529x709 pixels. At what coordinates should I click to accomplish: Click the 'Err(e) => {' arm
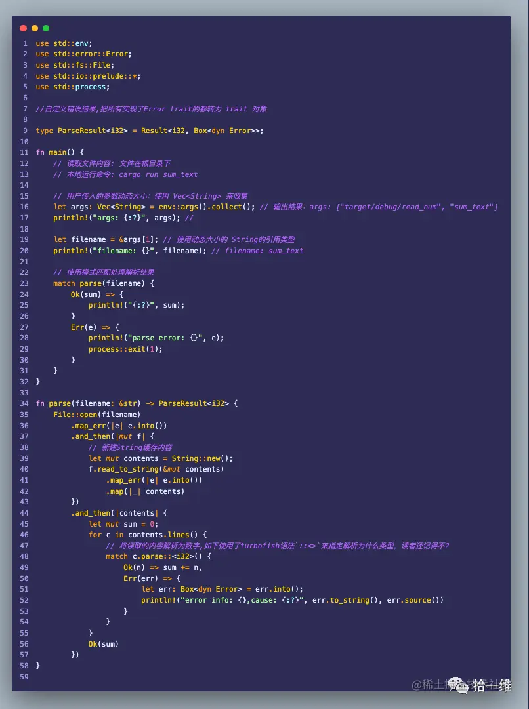pyautogui.click(x=95, y=327)
